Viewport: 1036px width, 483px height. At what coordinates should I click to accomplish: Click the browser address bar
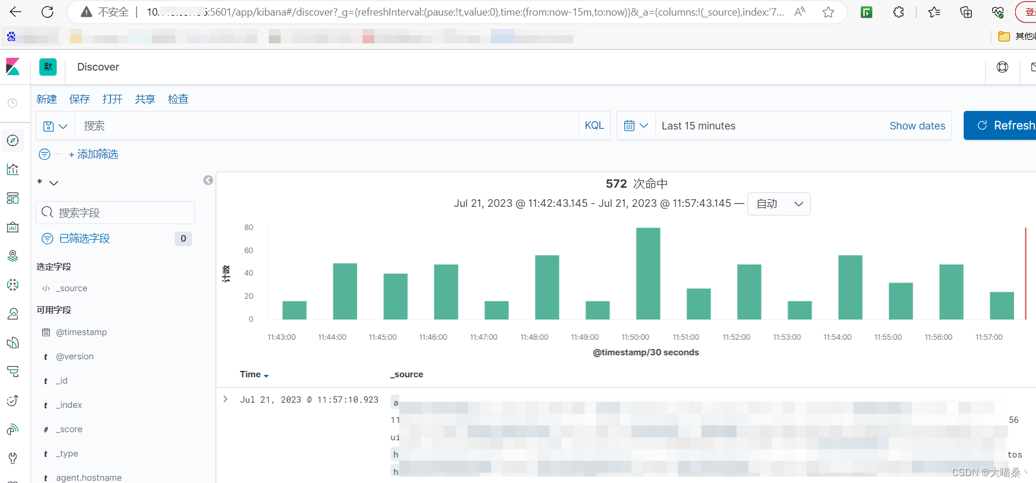click(457, 12)
